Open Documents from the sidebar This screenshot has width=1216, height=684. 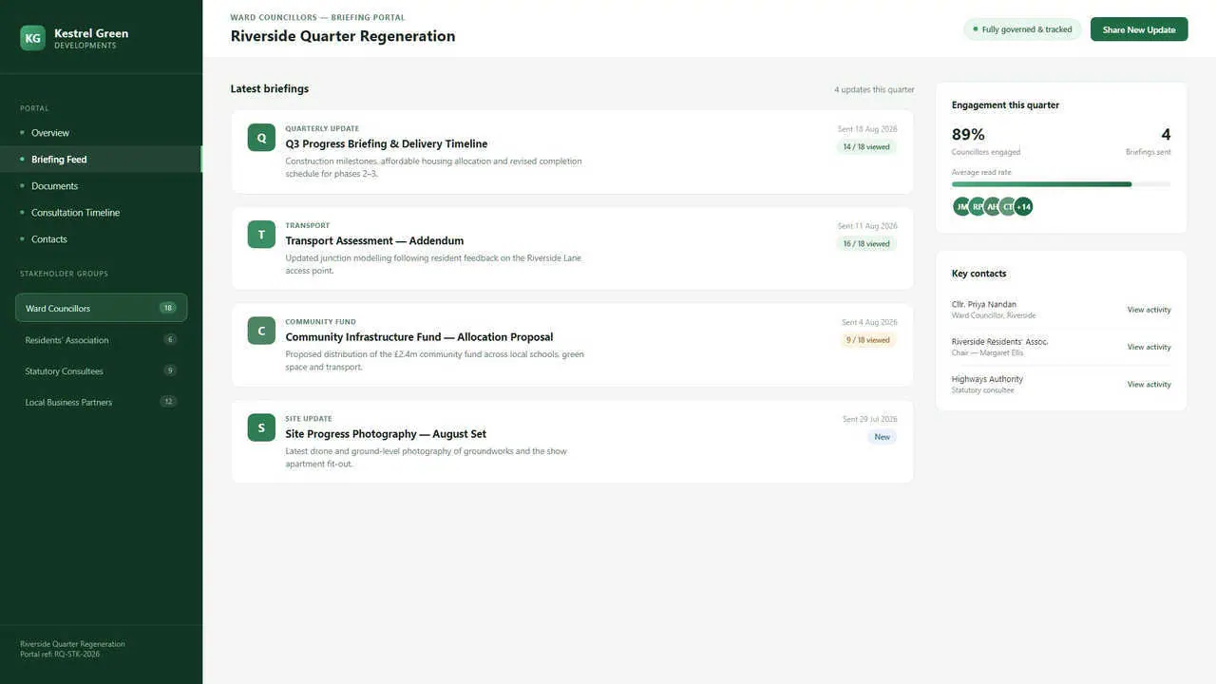101,186
